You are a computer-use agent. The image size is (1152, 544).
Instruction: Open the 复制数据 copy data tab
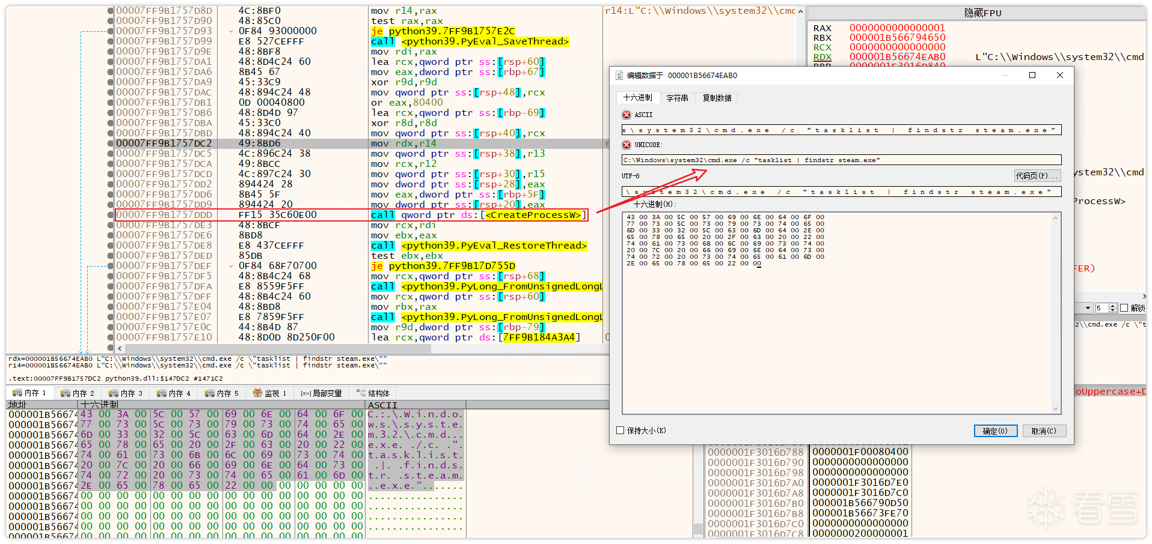717,98
